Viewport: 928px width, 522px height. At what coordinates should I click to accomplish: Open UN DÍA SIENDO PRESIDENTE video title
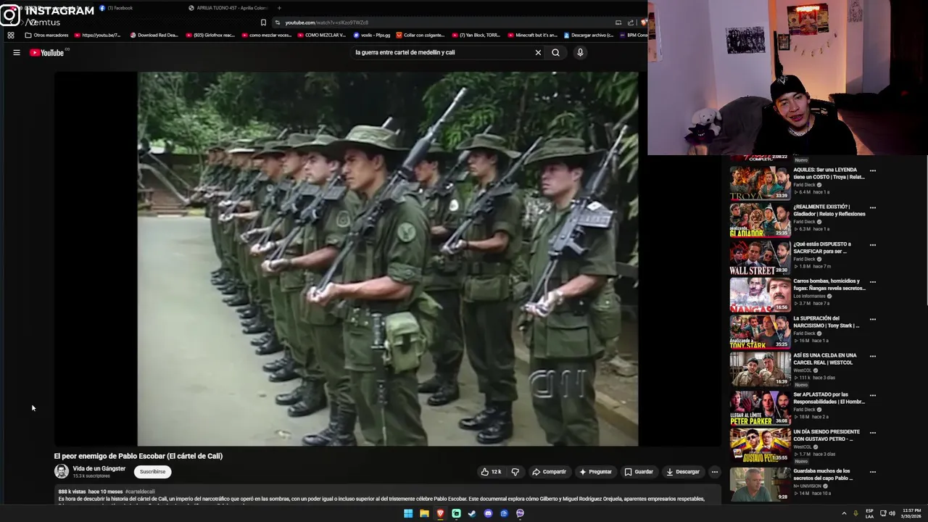tap(826, 435)
